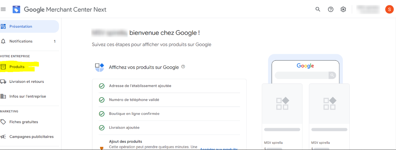Screen dimensions: 396x150
Task: Open the help question mark icon
Action: click(x=331, y=10)
